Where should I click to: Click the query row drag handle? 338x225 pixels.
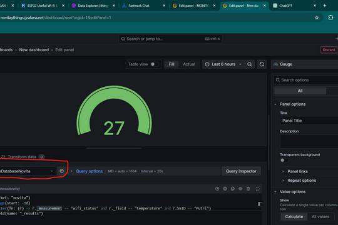257,189
